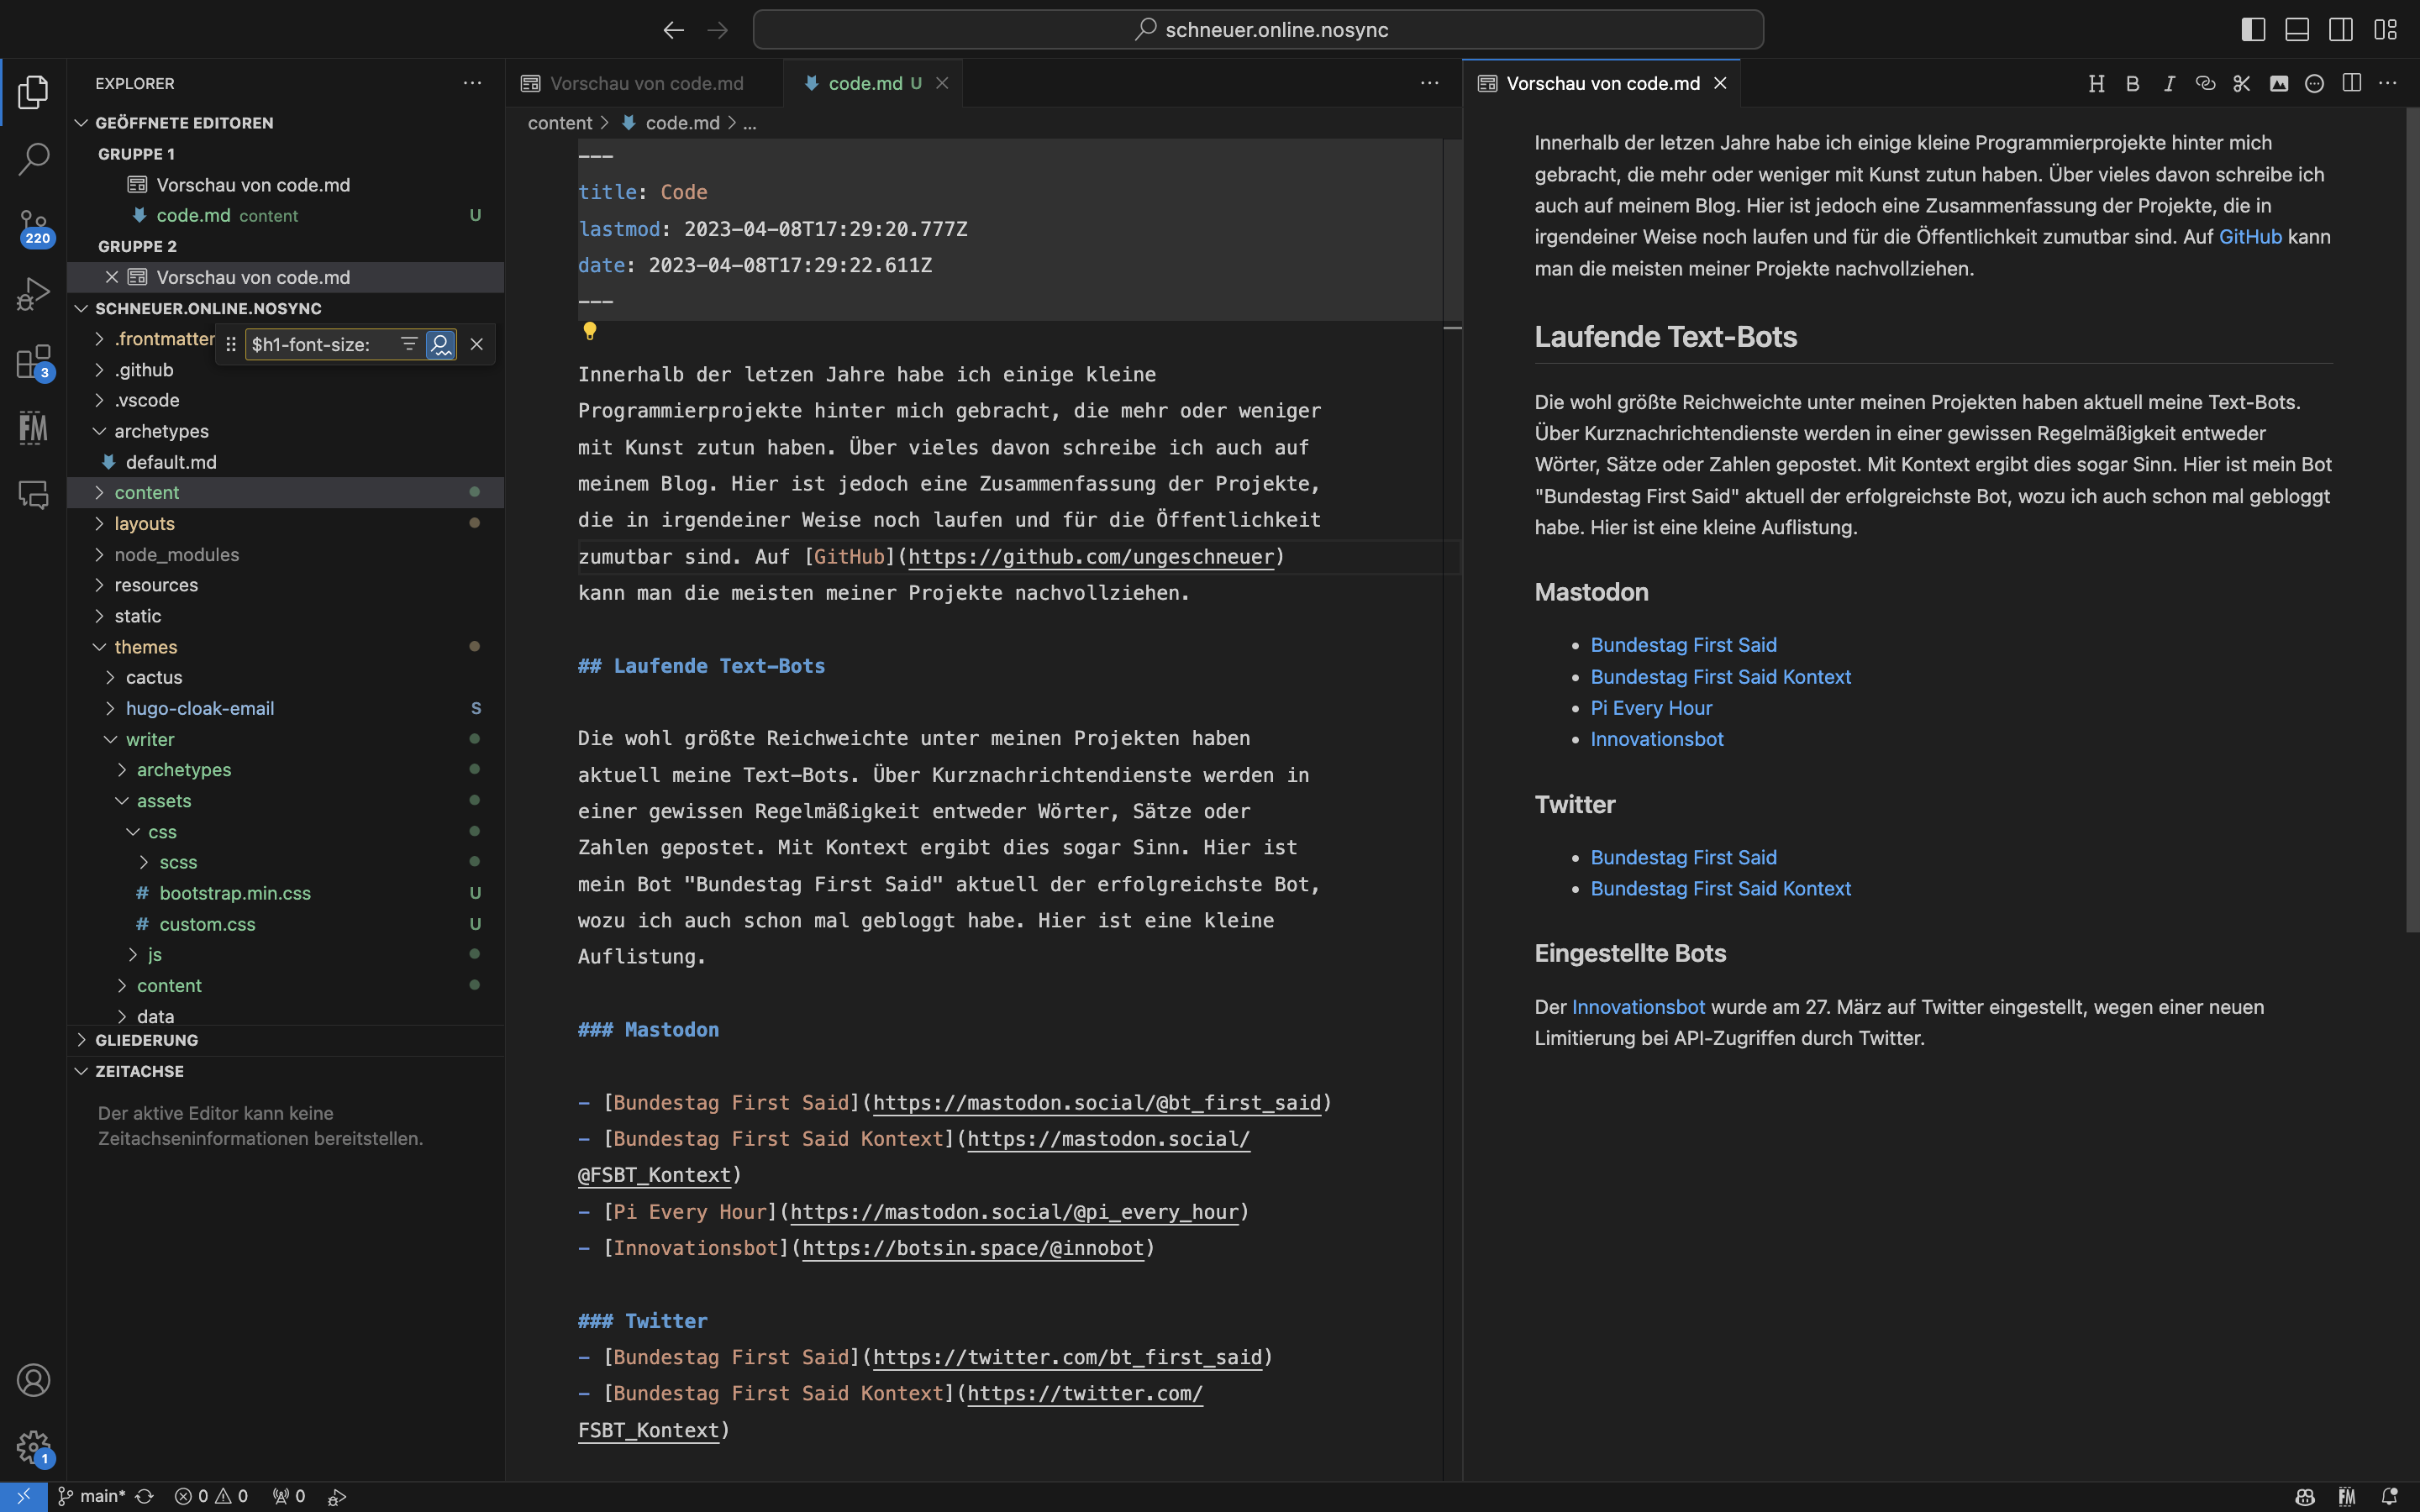
Task: Open the Source Control view showing 220 changes
Action: [33, 227]
